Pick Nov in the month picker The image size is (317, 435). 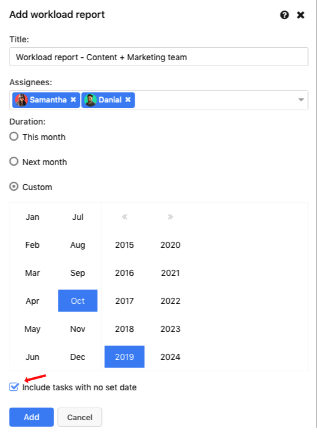[x=77, y=329]
